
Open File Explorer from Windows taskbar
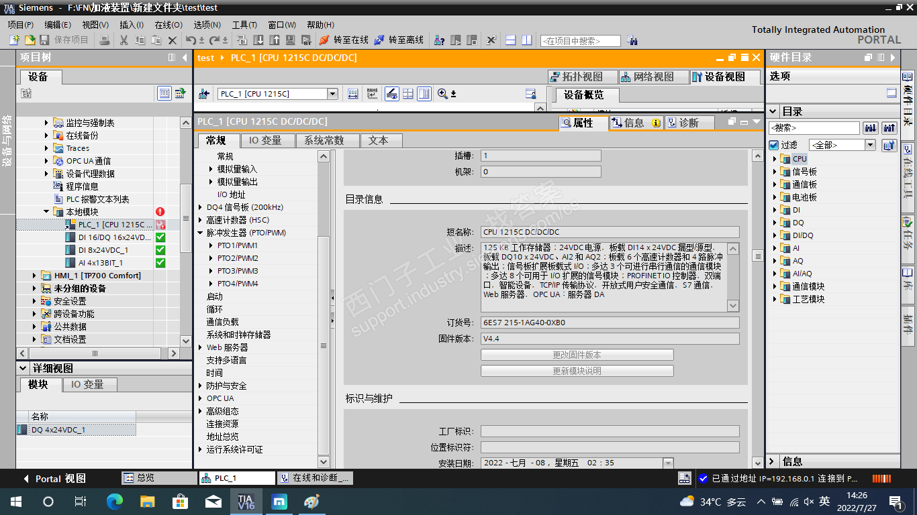148,501
